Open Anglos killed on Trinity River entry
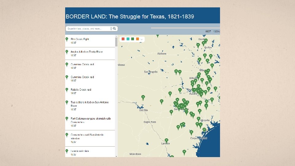Viewport: 295px width, 166px height. coord(90,53)
